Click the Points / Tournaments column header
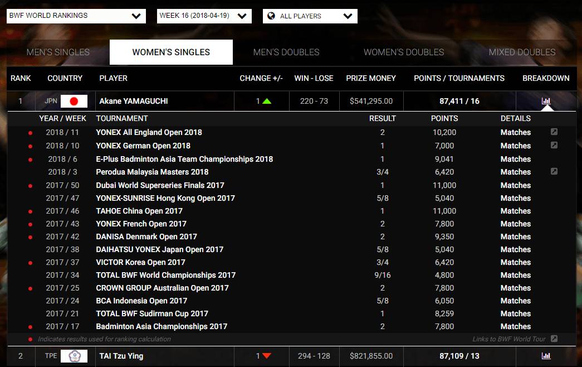This screenshot has height=367, width=582. [459, 78]
